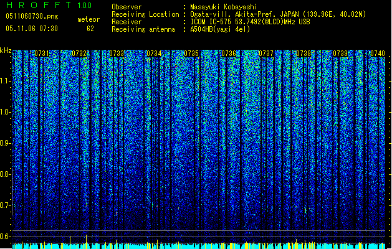Viewport: 392px width, 249px height.
Task: Click the HROFFT program title
Action: pos(39,5)
